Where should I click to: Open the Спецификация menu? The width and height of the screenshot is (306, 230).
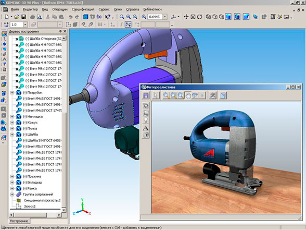click(83, 9)
